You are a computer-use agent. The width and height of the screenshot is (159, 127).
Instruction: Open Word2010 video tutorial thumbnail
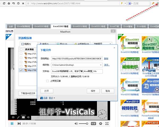130,107
